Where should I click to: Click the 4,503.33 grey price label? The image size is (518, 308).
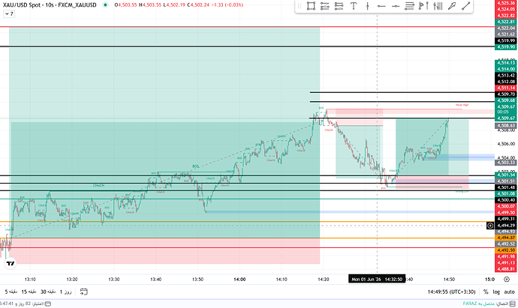point(506,163)
